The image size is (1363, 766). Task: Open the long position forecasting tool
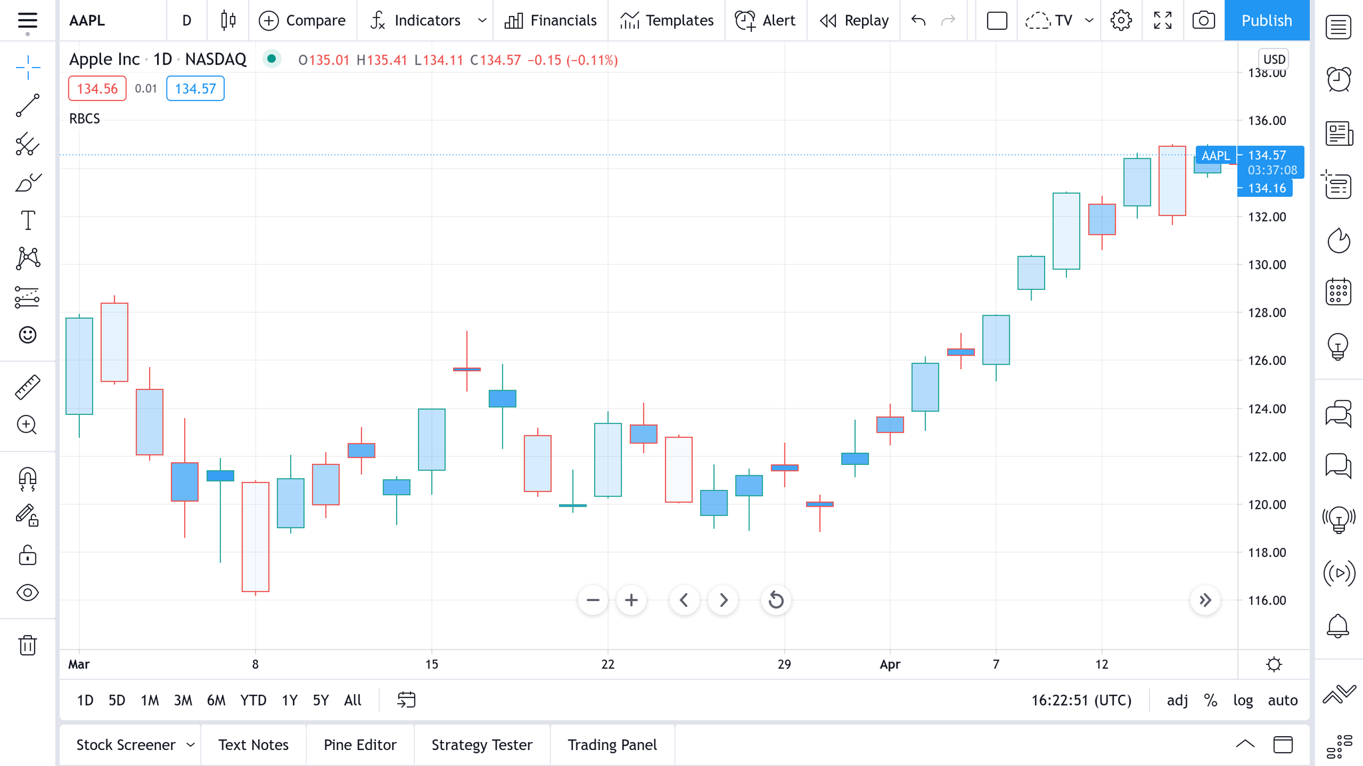28,297
